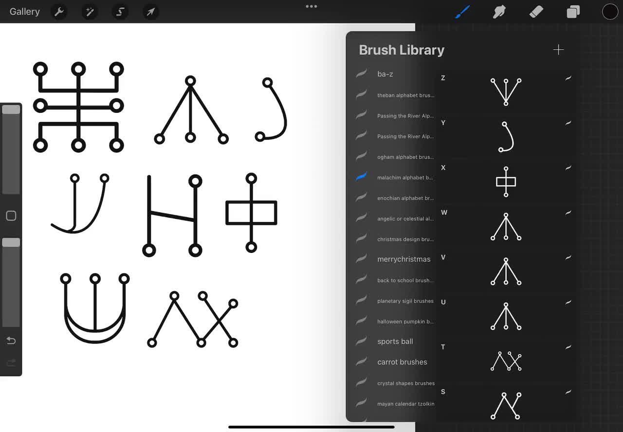Select the Eraser tool
This screenshot has height=432, width=623.
pyautogui.click(x=536, y=11)
